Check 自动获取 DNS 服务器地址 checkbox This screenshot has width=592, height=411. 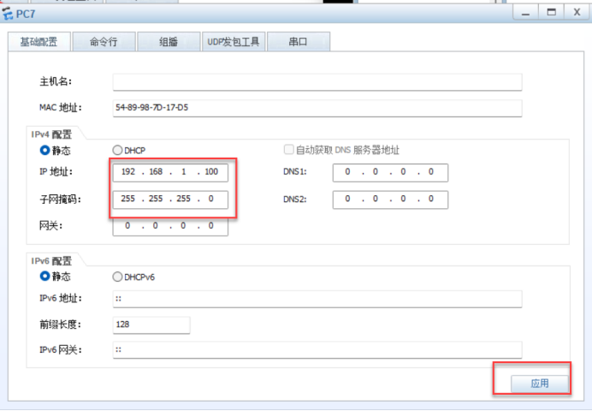tap(289, 150)
